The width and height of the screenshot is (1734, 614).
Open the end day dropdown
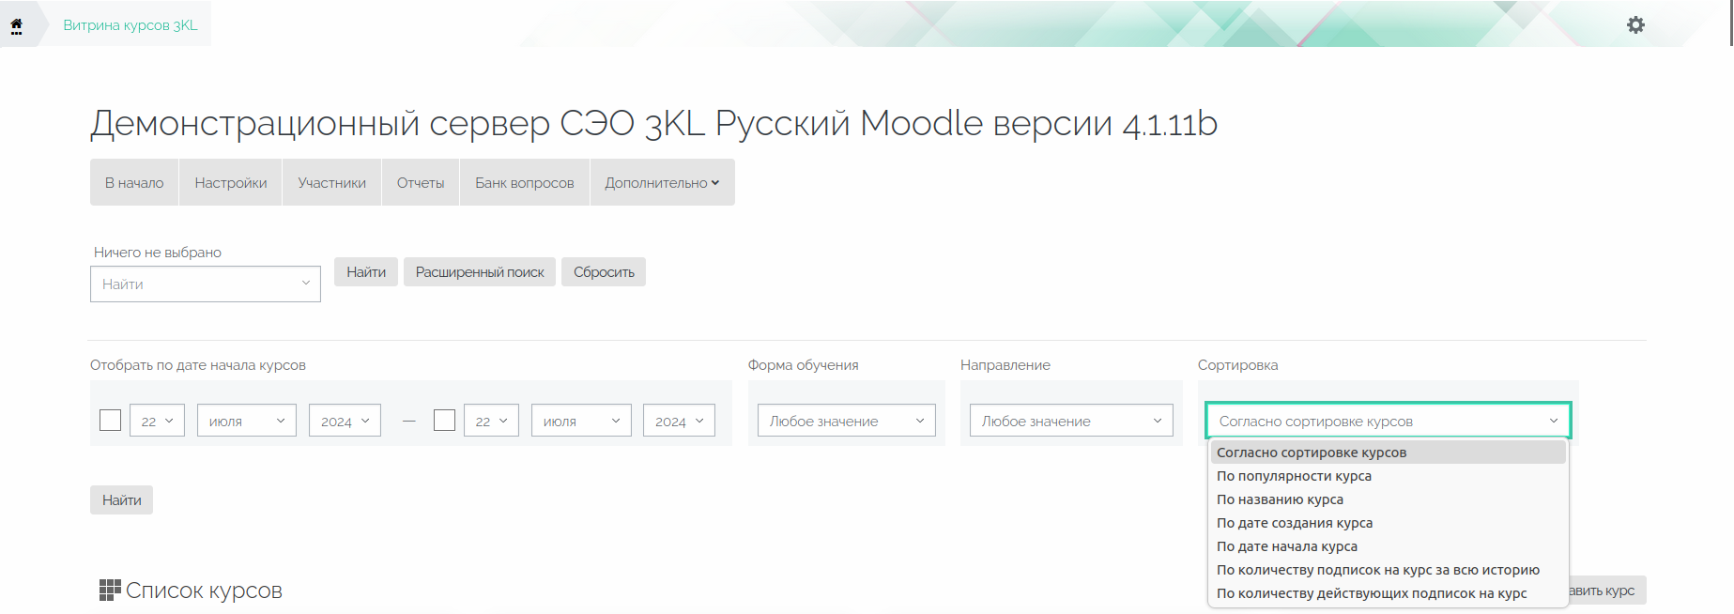coord(491,421)
